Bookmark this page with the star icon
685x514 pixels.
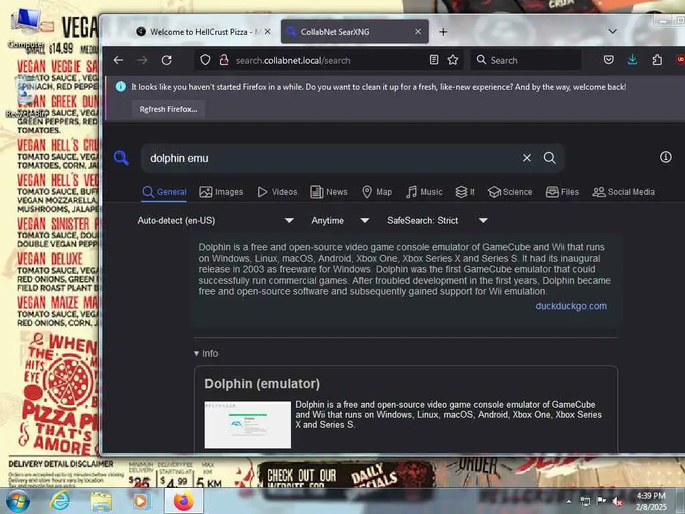pos(453,60)
